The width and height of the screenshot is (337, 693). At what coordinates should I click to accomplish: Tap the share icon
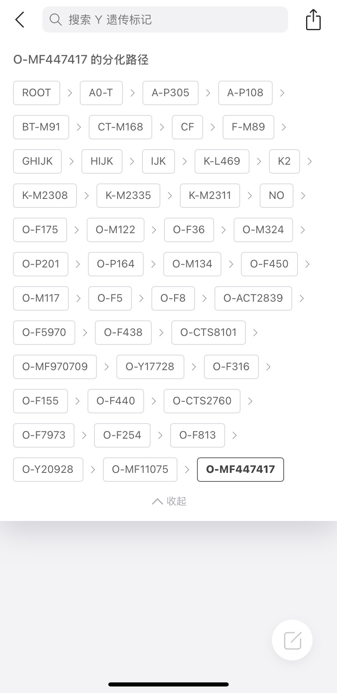coord(313,20)
